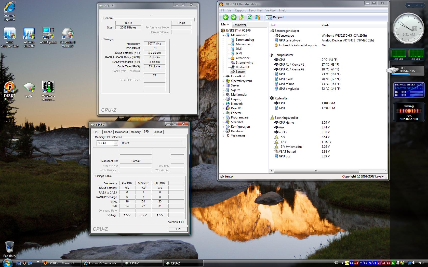Open the Hjelp menu in EVEREST
Screen dimensions: 428x267
pos(283,10)
